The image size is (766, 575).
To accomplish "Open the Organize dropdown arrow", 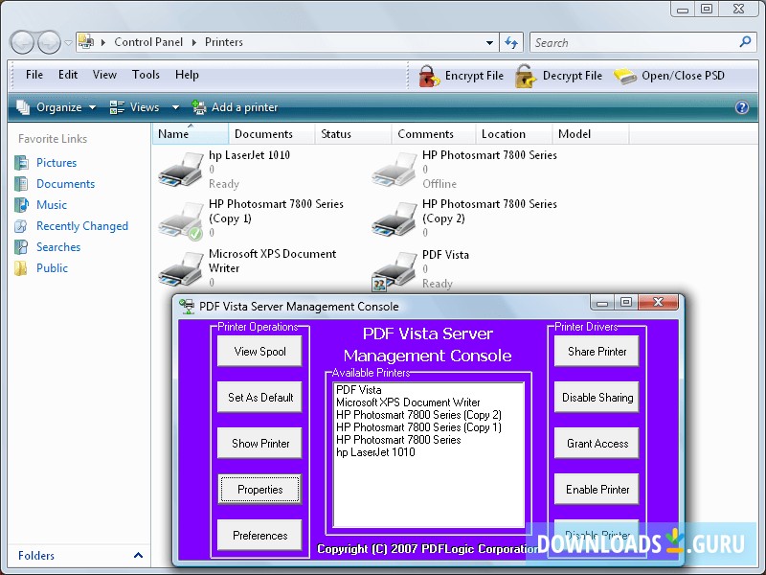I will 92,107.
